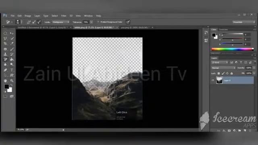Create a new layer

coord(245,130)
